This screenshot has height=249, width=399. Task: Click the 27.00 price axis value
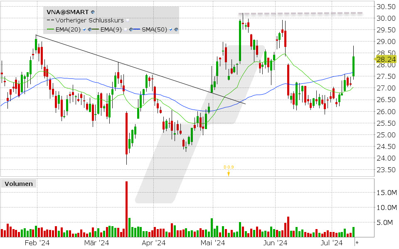(x=386, y=88)
